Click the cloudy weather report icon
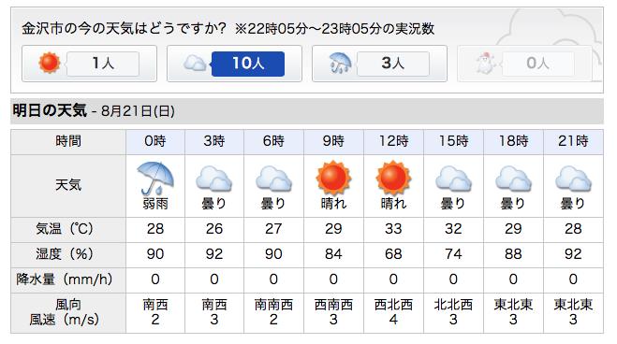 pos(195,64)
